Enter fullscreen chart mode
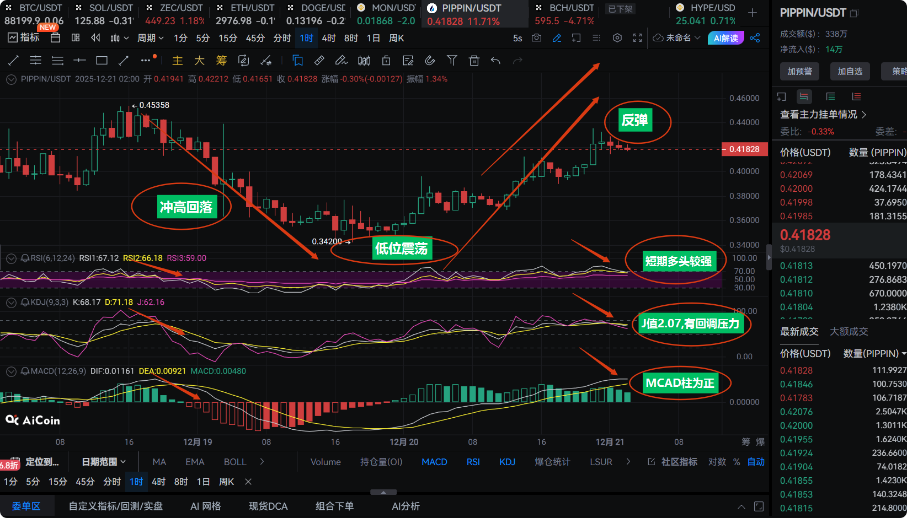Screen dimensions: 907x518 click(637, 38)
